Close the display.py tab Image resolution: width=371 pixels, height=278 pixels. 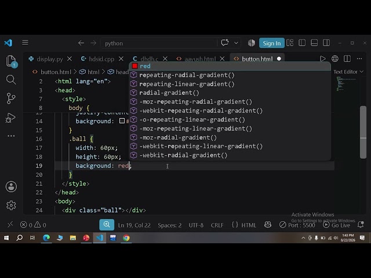(x=70, y=58)
